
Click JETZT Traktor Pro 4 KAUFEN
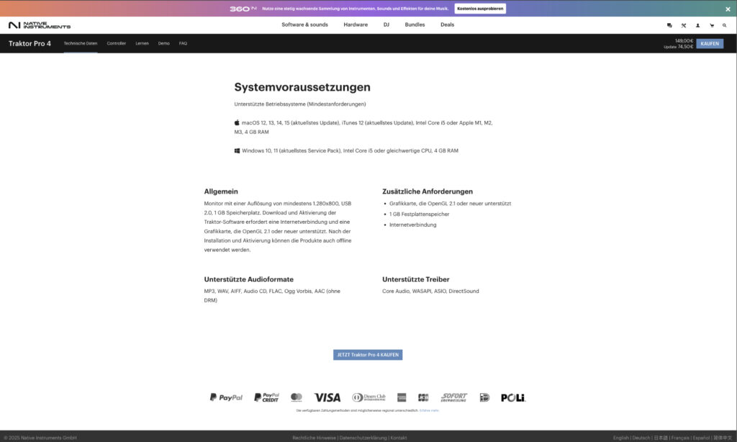(x=368, y=354)
